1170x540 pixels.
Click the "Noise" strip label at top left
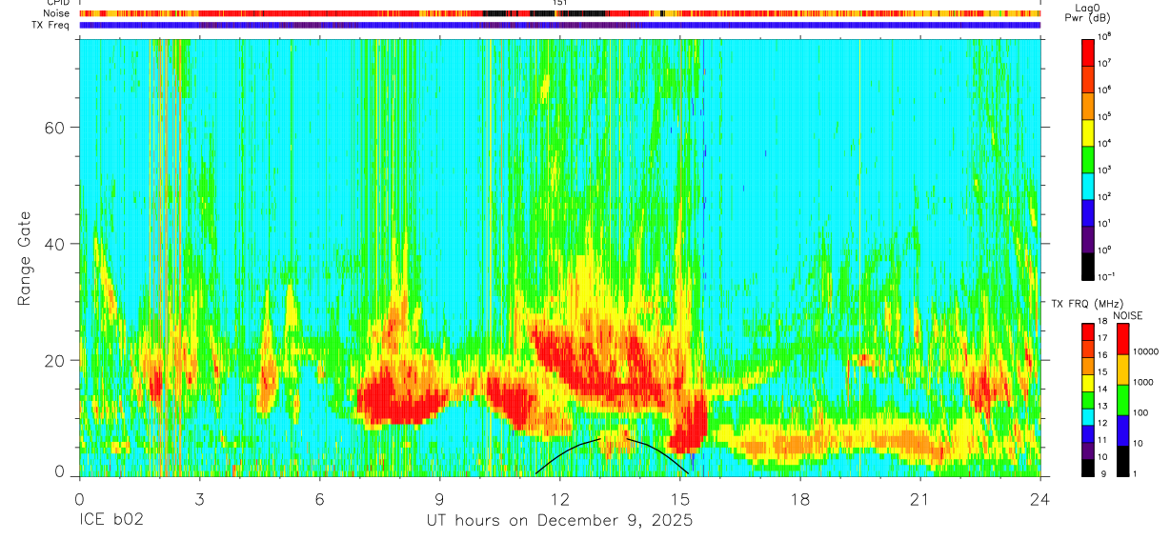55,13
